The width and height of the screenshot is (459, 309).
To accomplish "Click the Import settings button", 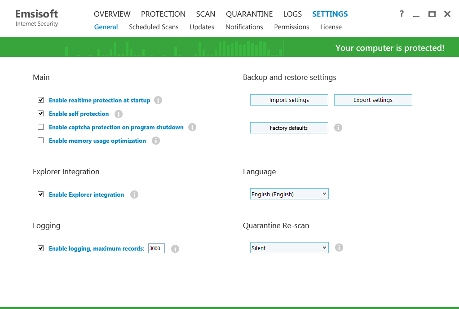I will pos(289,100).
